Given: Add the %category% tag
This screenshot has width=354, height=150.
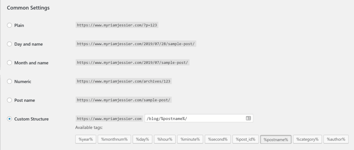Looking at the screenshot, I should click(x=307, y=139).
